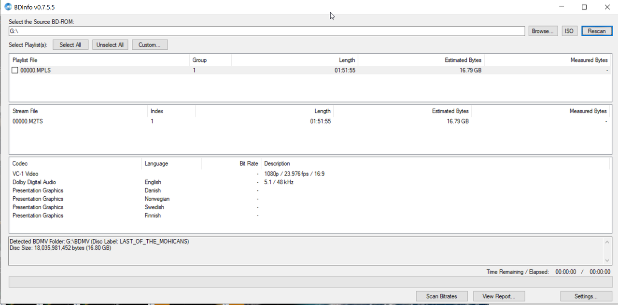The height and width of the screenshot is (305, 618).
Task: Select the Dolby Digital Audio row
Action: [309, 182]
